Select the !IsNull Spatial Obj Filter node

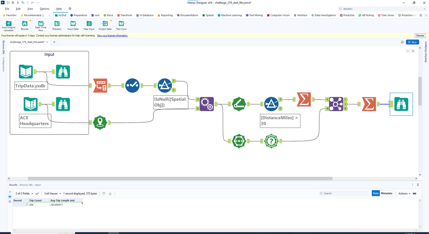coord(165,85)
